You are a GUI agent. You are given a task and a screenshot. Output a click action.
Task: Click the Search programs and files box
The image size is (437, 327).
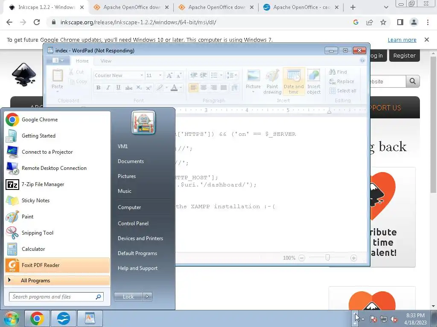coord(56,297)
